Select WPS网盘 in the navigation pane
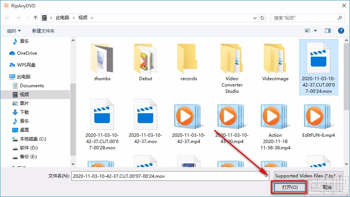 pos(22,65)
